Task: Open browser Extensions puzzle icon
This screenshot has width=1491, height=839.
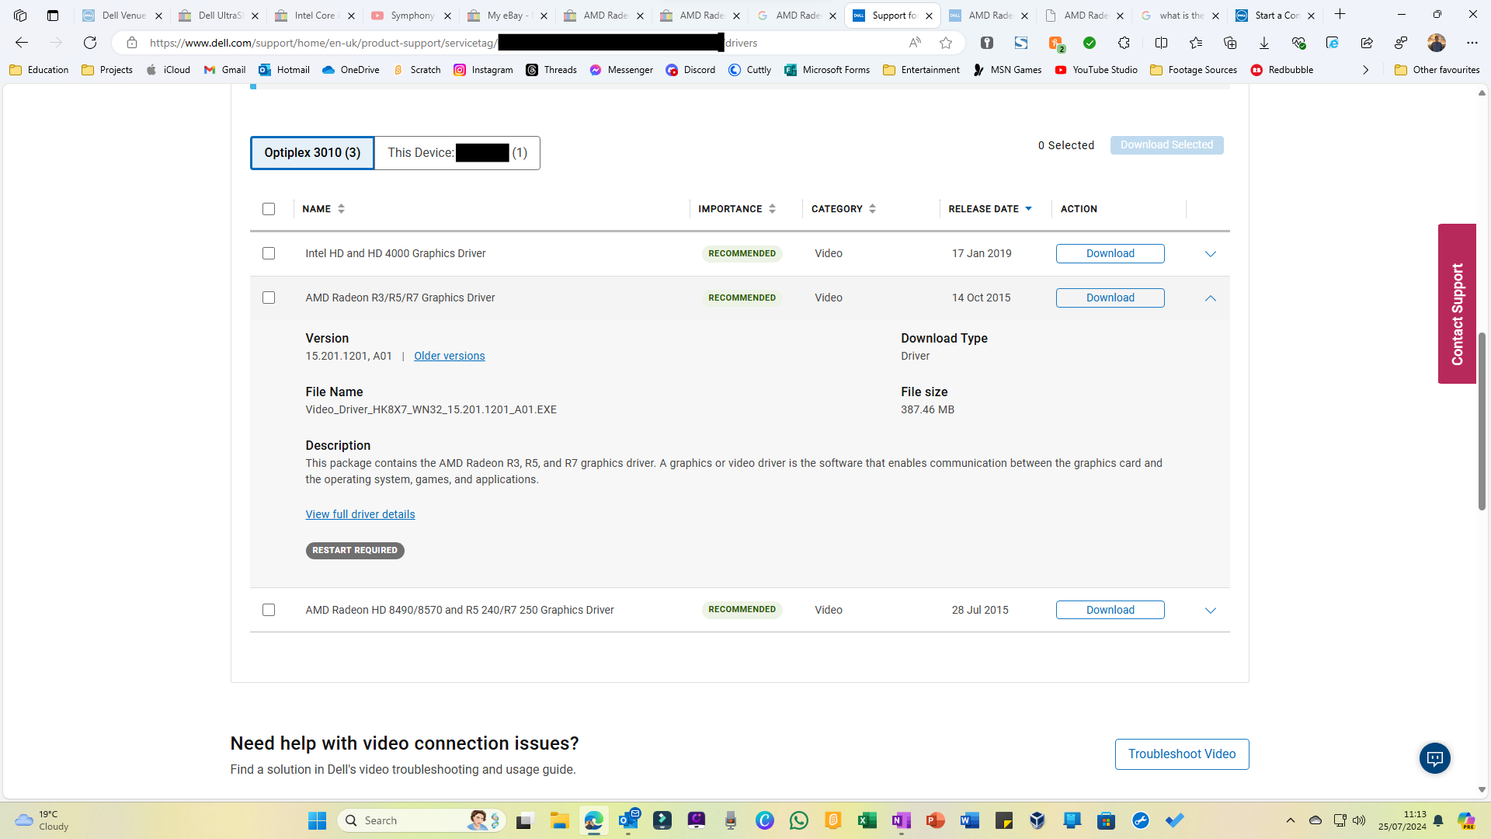Action: click(x=1124, y=43)
